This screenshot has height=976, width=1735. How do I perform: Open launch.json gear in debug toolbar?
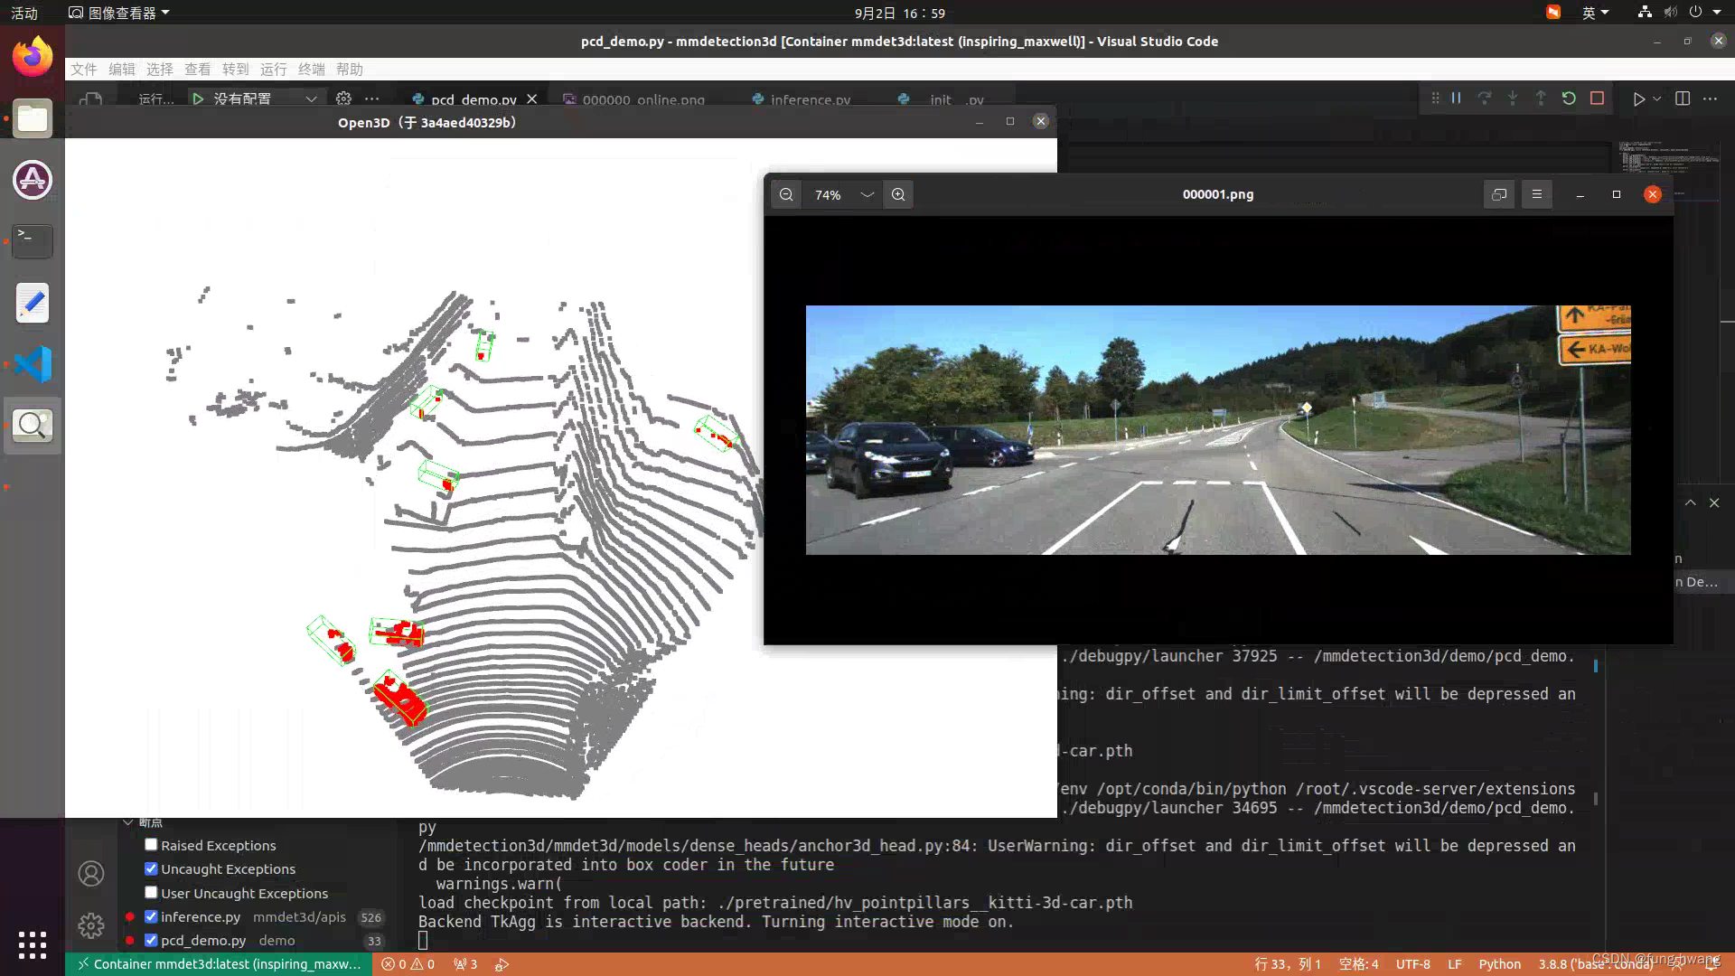[x=343, y=99]
